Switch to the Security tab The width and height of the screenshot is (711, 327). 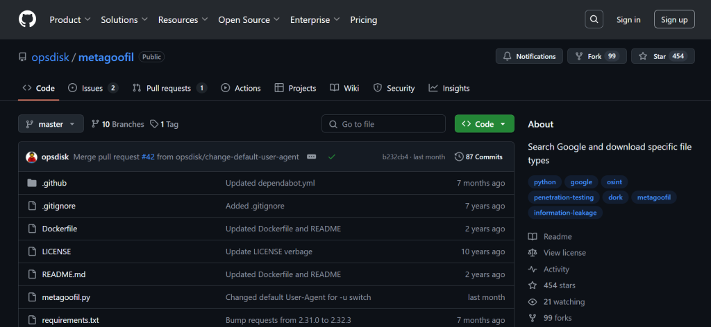394,88
